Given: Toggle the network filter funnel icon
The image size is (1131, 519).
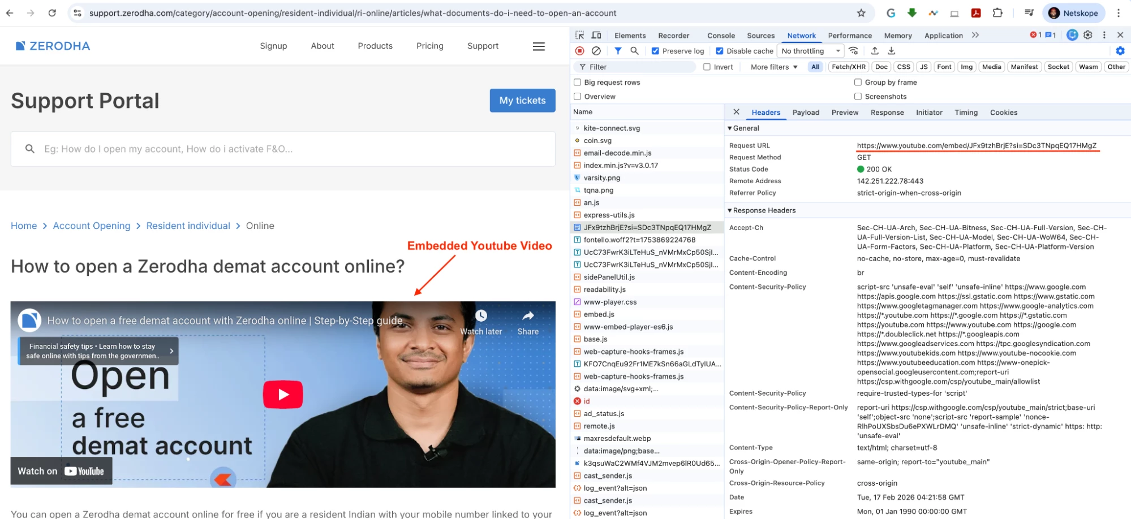Looking at the screenshot, I should pos(618,51).
